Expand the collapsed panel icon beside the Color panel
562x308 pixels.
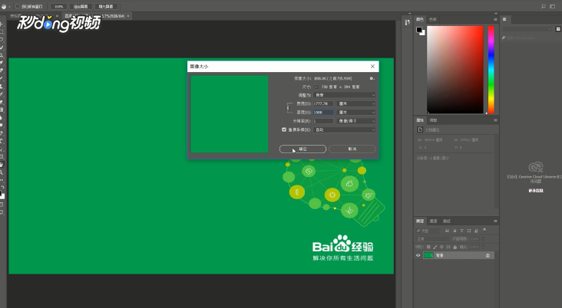coord(407,22)
